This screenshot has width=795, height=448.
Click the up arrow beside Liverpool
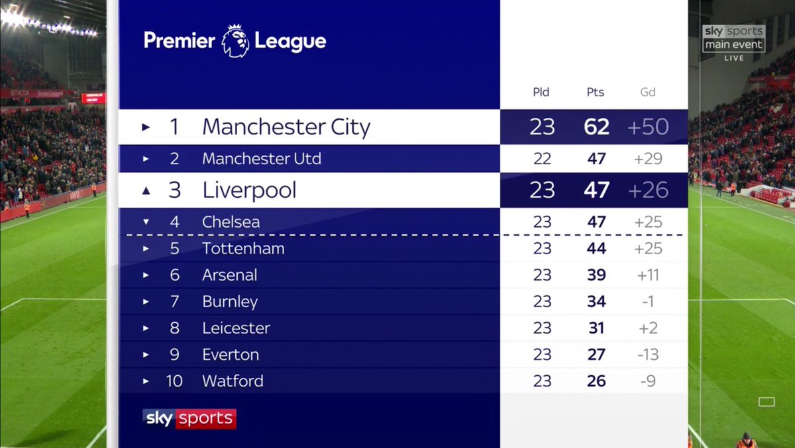click(146, 191)
